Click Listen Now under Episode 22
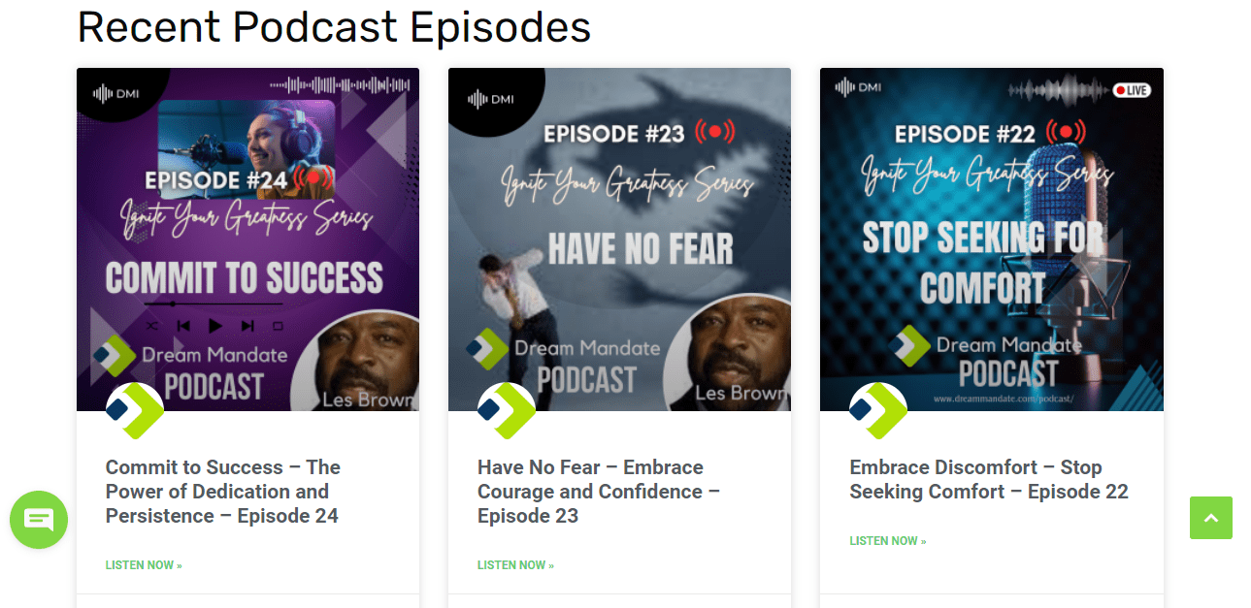 [x=887, y=541]
